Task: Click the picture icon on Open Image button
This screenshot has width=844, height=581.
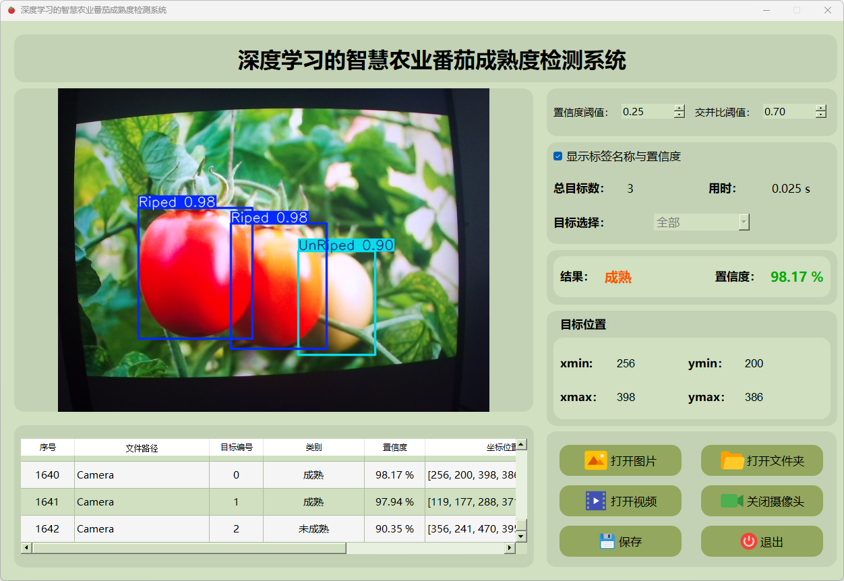Action: [595, 460]
